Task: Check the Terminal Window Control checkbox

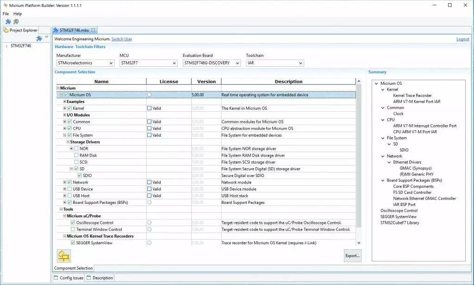Action: 73,229
